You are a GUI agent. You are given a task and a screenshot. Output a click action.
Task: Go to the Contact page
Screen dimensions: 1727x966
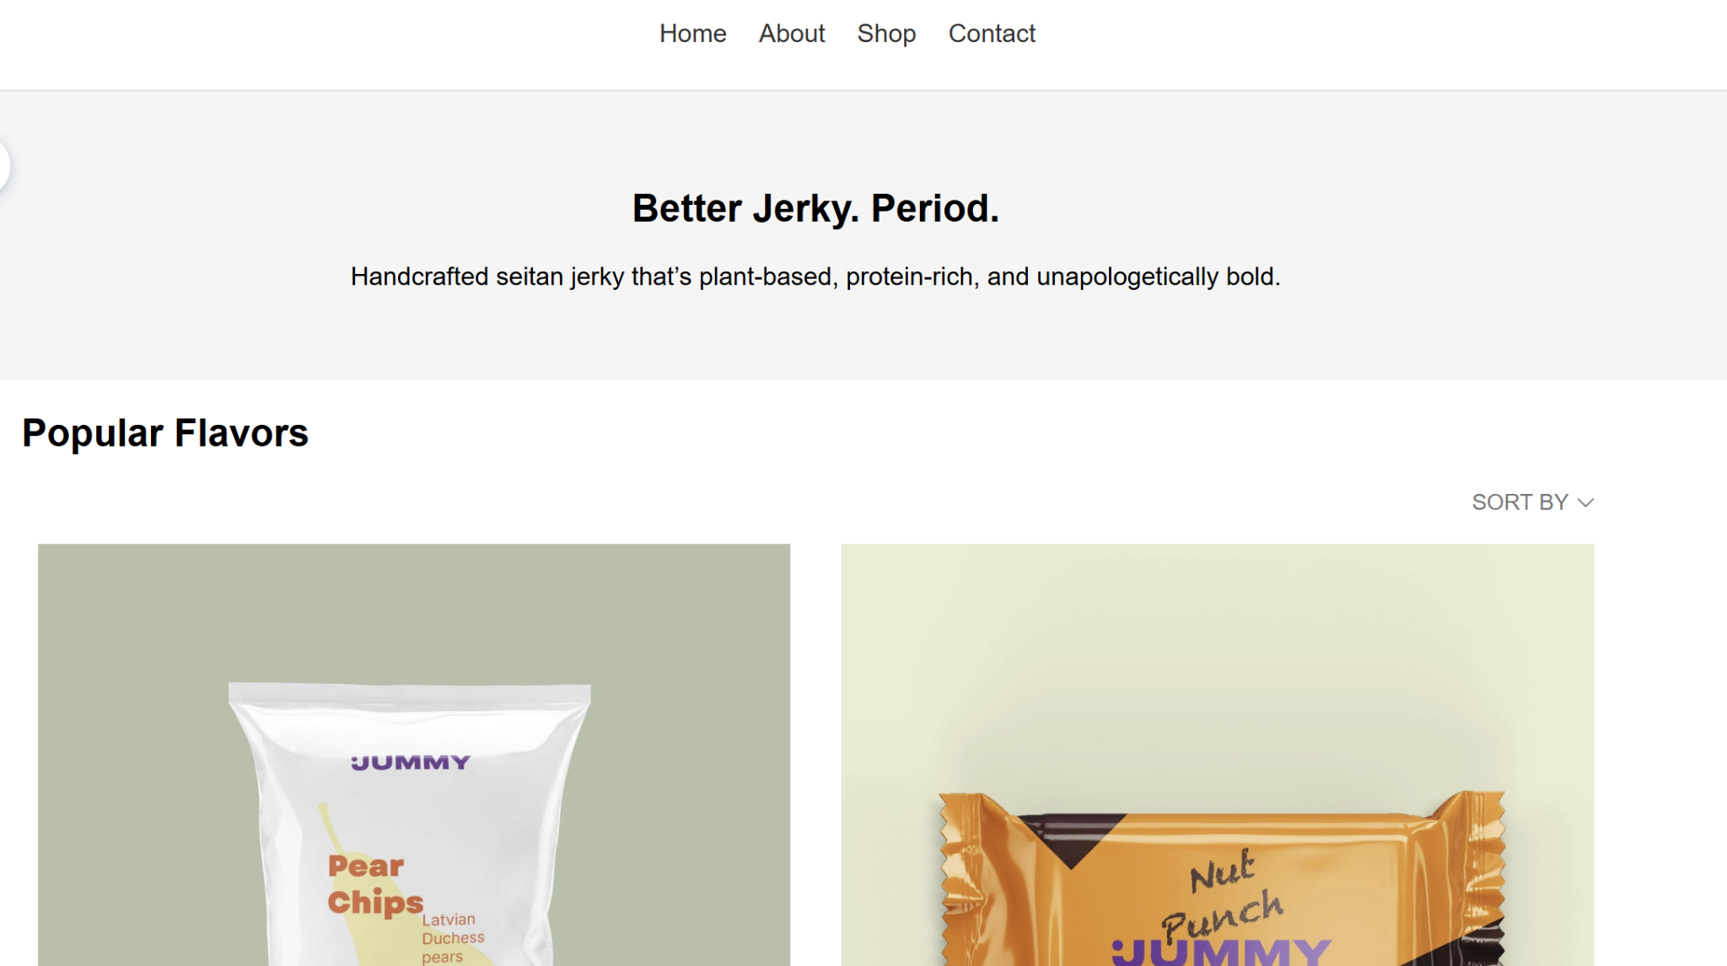point(992,34)
